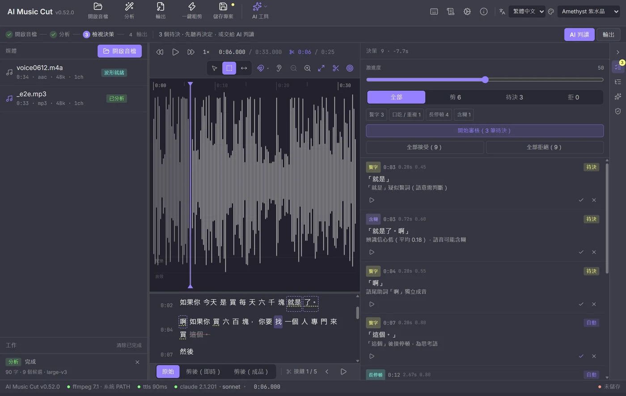626x396 pixels.
Task: Toggle the magnet snapping tool
Action: coord(260,68)
